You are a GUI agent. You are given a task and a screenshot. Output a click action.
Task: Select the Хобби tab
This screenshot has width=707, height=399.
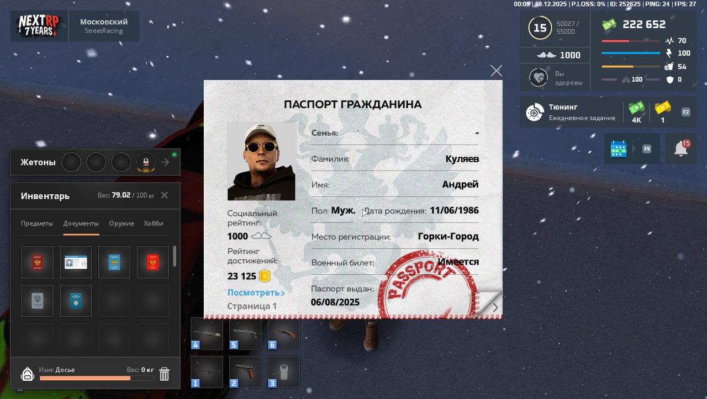[153, 223]
